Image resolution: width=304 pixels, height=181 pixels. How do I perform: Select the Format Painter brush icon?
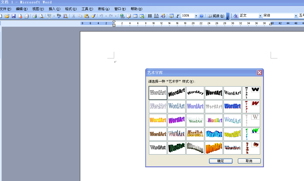click(93, 16)
